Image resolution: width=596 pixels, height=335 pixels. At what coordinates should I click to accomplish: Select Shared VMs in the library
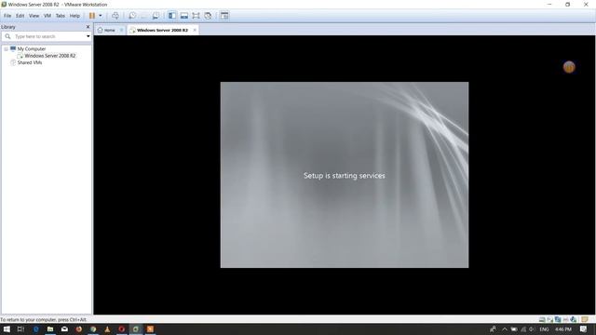point(30,62)
